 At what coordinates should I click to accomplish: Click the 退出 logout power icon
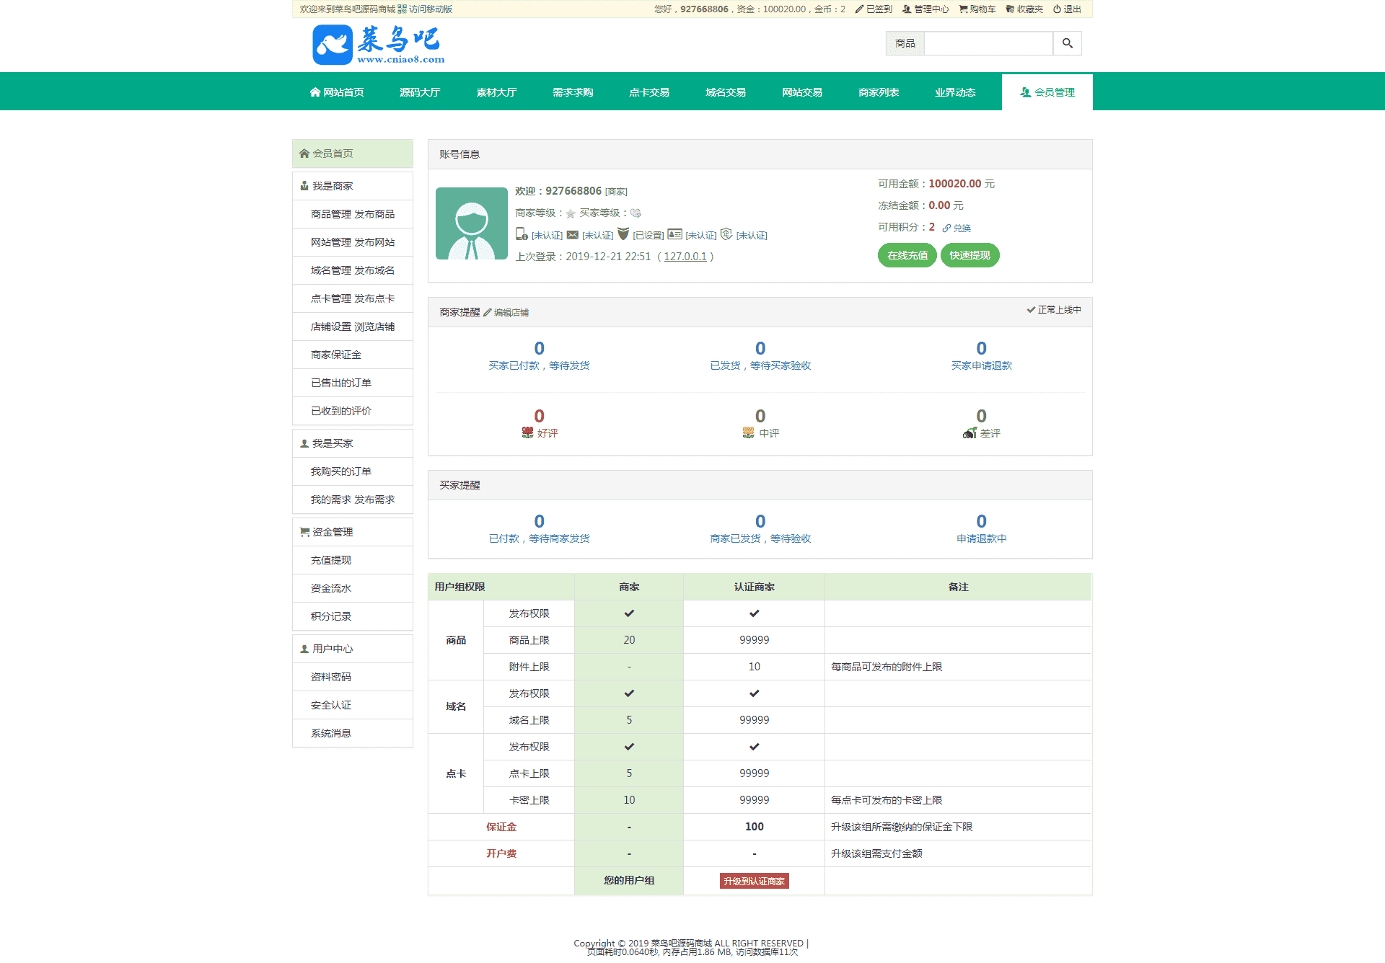(1058, 9)
